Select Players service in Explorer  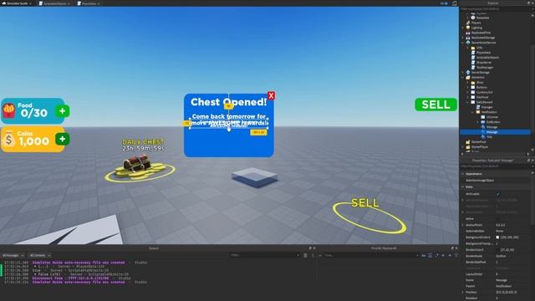click(x=476, y=23)
